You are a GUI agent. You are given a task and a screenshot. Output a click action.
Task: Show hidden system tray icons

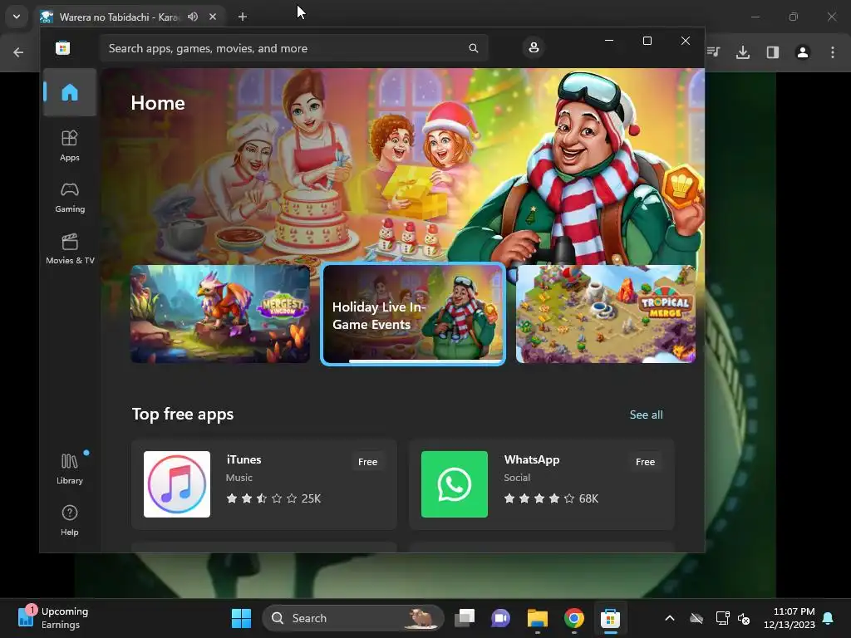670,618
